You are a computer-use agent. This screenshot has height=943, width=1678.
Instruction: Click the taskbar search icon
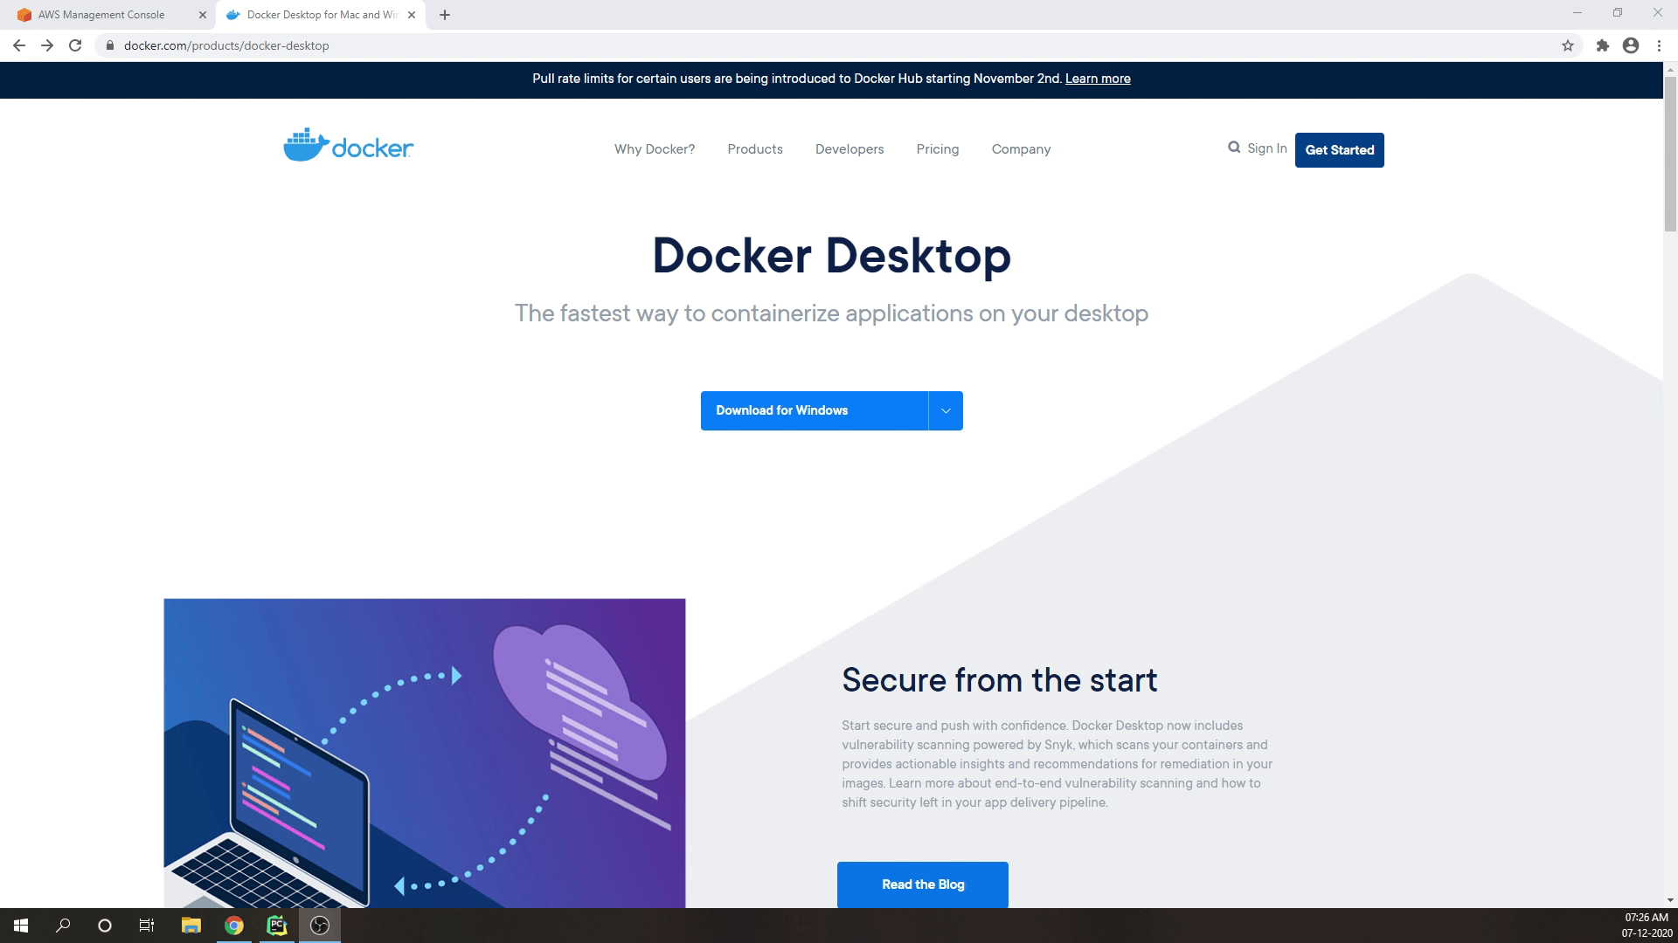(x=63, y=926)
